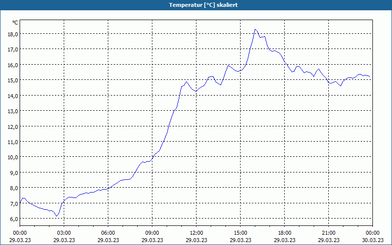This screenshot has width=392, height=245.
Task: Click the 15,0 y-axis label
Action: click(x=13, y=80)
